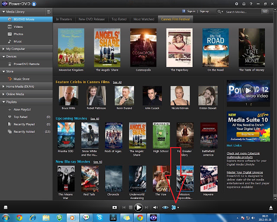The width and height of the screenshot is (277, 222).
Task: Open On the Road movie poster
Action: coord(216,48)
